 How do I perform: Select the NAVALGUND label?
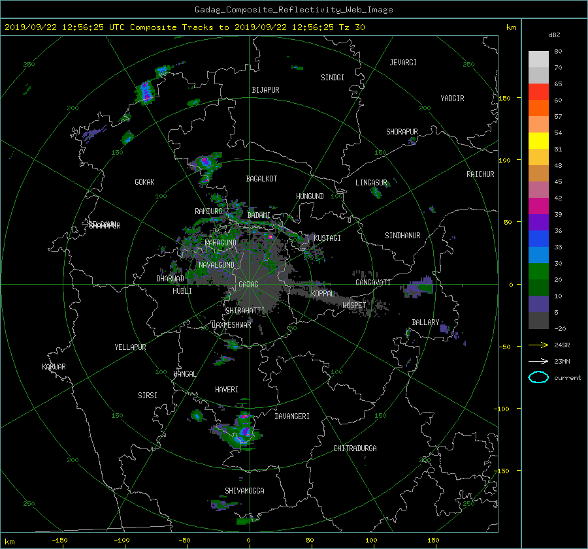pyautogui.click(x=216, y=265)
